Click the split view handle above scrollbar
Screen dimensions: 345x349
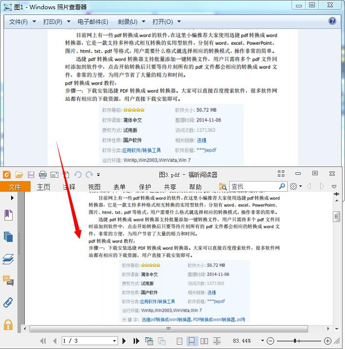point(337,194)
